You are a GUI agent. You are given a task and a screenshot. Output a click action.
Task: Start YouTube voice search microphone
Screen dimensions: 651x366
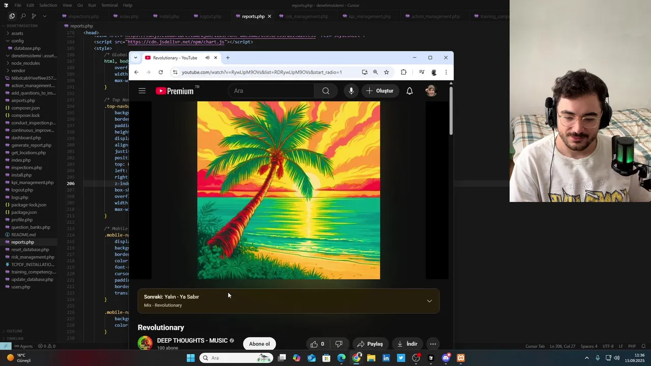click(351, 91)
